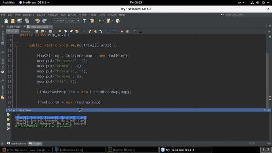Click the Next Bookmark icon
This screenshot has height=153, width=272.
[95, 31]
